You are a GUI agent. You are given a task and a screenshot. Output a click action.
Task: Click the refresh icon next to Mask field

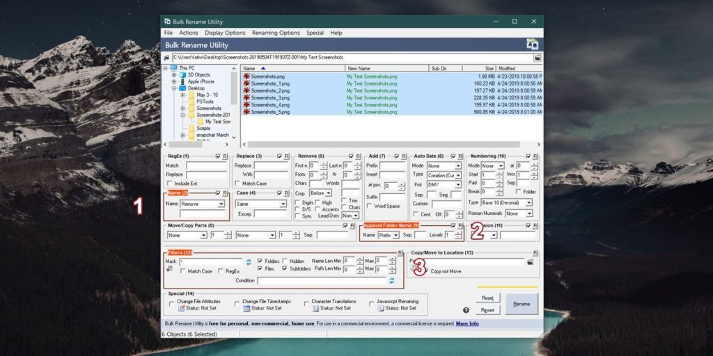pyautogui.click(x=249, y=262)
